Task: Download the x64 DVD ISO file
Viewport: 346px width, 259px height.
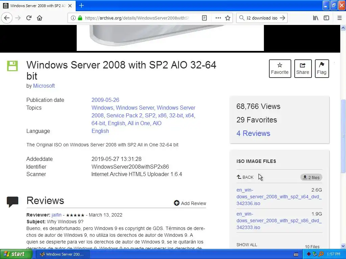Action: [279, 197]
